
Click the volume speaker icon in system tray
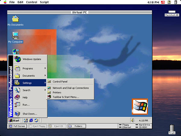[x=133, y=120]
